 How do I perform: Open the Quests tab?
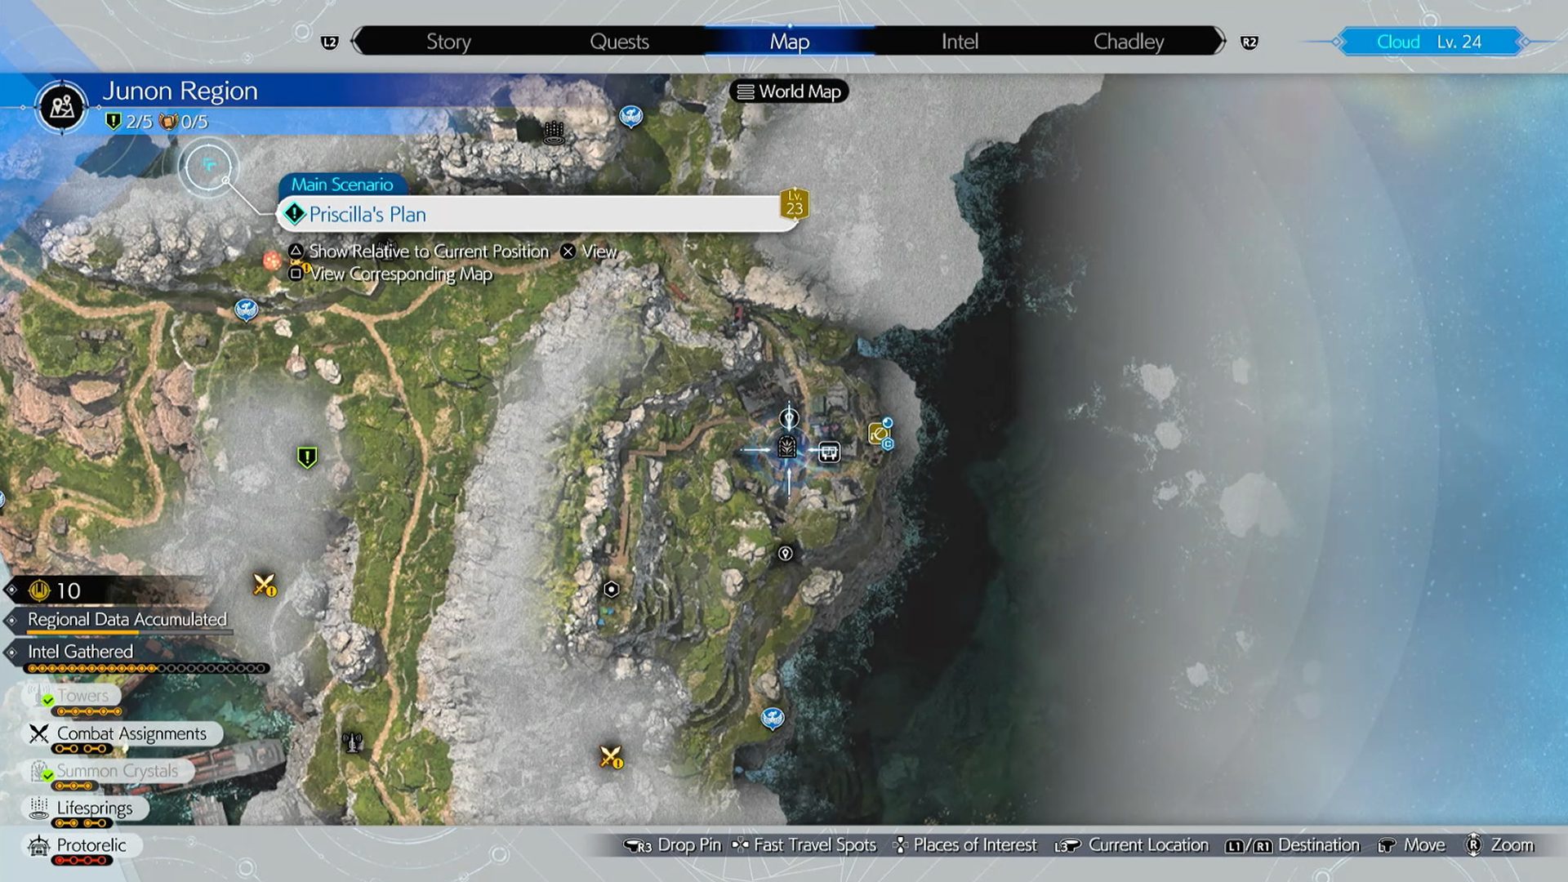619,42
